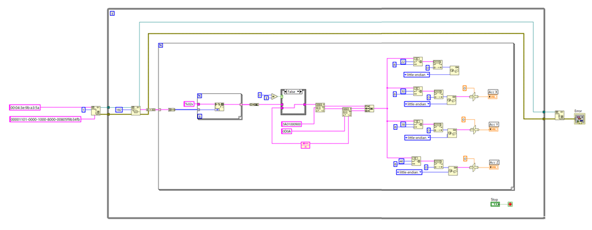Select the feedback node arrow box
This screenshot has height=230, width=592.
305,146
